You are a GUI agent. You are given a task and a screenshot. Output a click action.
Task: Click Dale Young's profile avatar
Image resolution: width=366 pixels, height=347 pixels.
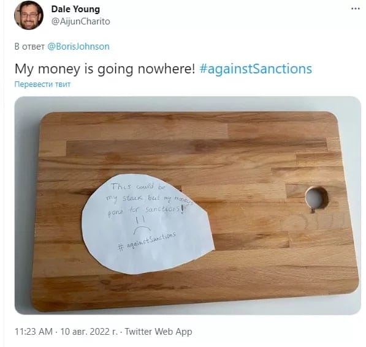pyautogui.click(x=29, y=15)
